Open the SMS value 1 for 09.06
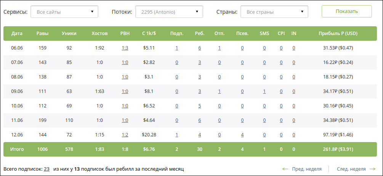Viewport: 383px width, 176px height. click(264, 91)
